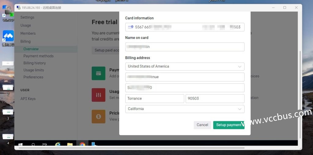Click the Chrome icon in the taskbar
Image resolution: width=313 pixels, height=155 pixels.
(x=82, y=145)
